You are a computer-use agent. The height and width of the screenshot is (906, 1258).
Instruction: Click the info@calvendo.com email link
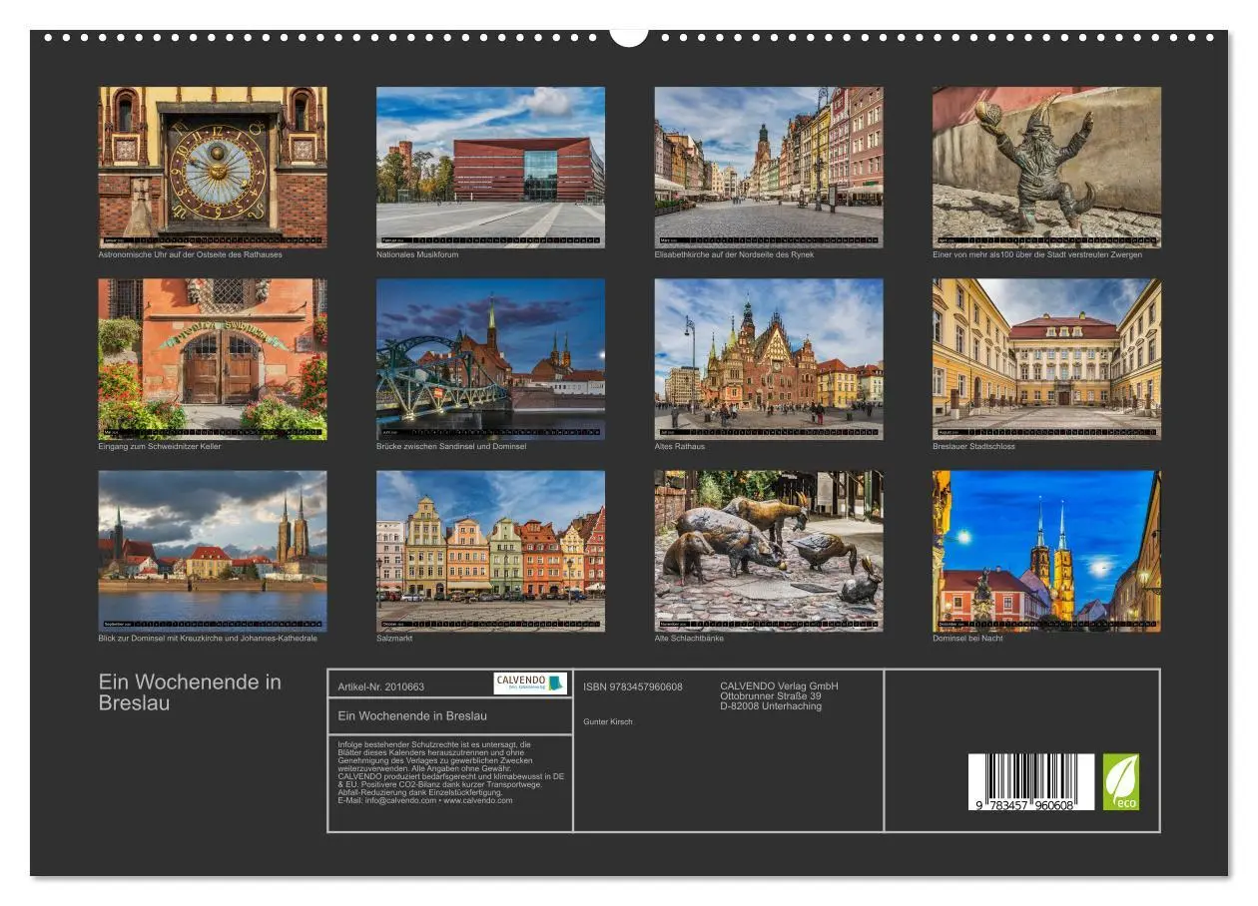399,800
